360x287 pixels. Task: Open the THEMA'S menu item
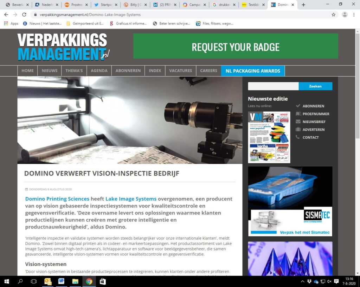point(74,71)
